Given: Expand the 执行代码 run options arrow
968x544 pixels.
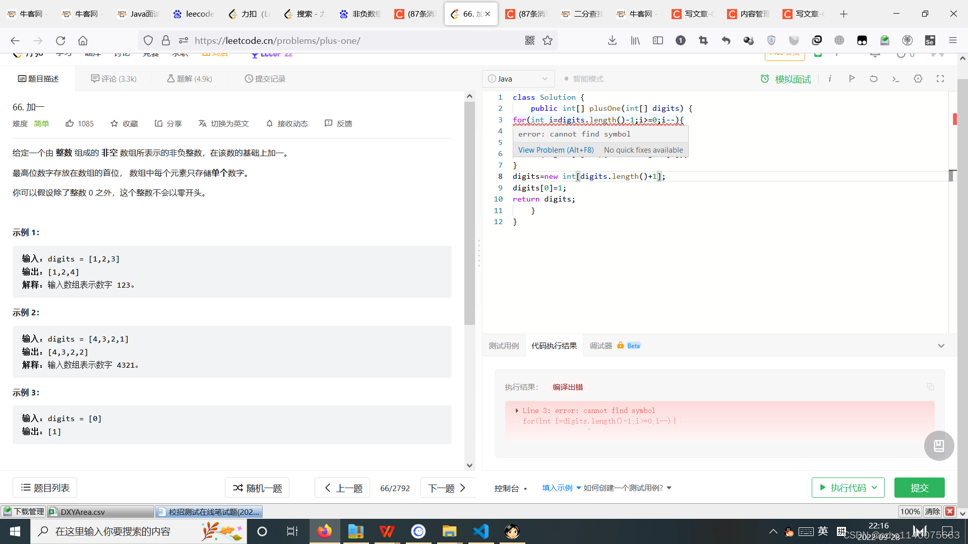Looking at the screenshot, I should click(x=875, y=488).
